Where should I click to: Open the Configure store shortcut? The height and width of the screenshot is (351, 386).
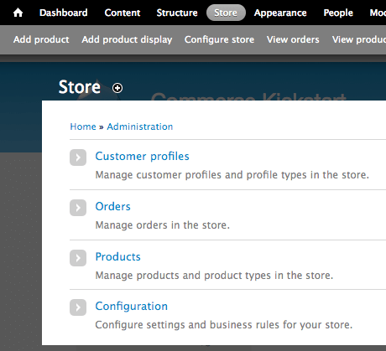coord(219,39)
